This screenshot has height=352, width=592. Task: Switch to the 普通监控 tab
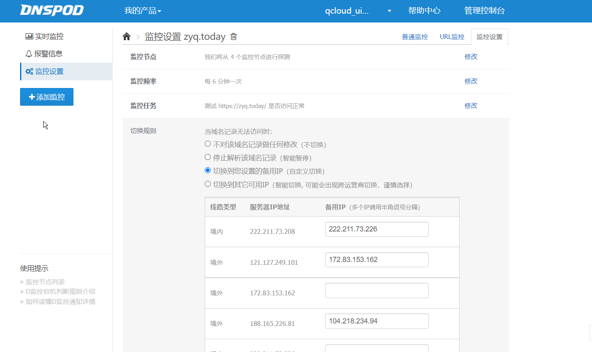415,36
